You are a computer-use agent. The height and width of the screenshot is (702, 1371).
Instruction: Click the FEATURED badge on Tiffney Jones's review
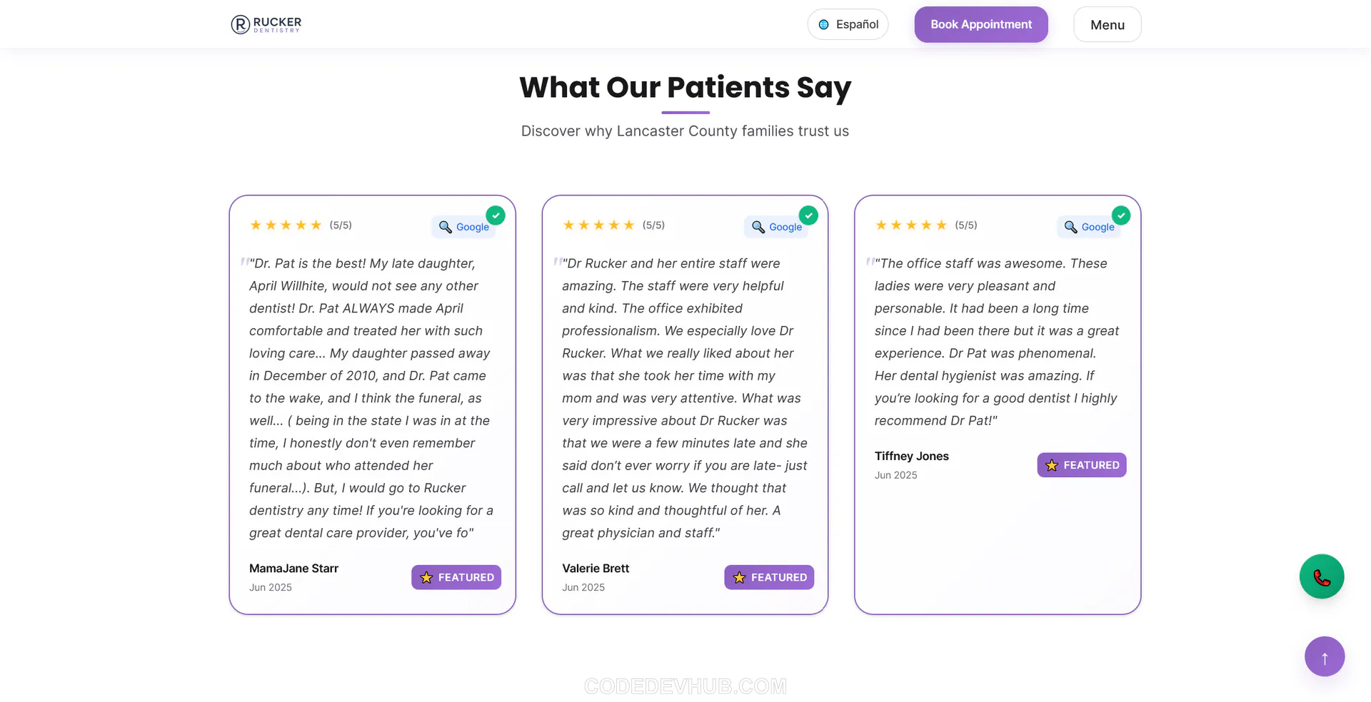pyautogui.click(x=1082, y=465)
